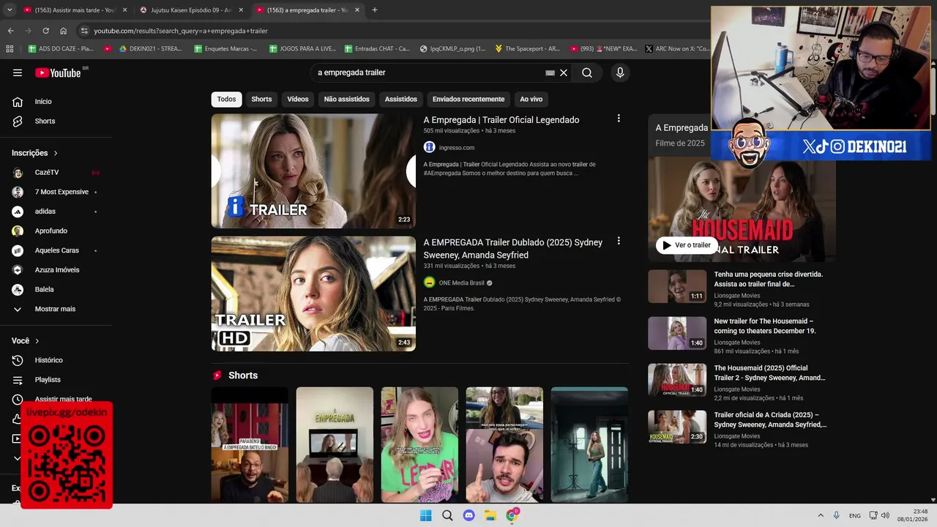Open the short with pink-haired woman
937x527 pixels.
coord(419,444)
